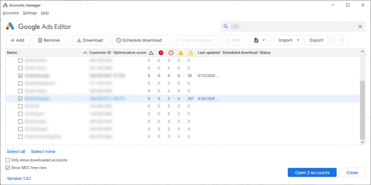Sort by the outlined red error column
371x185 pixels.
coord(171,53)
